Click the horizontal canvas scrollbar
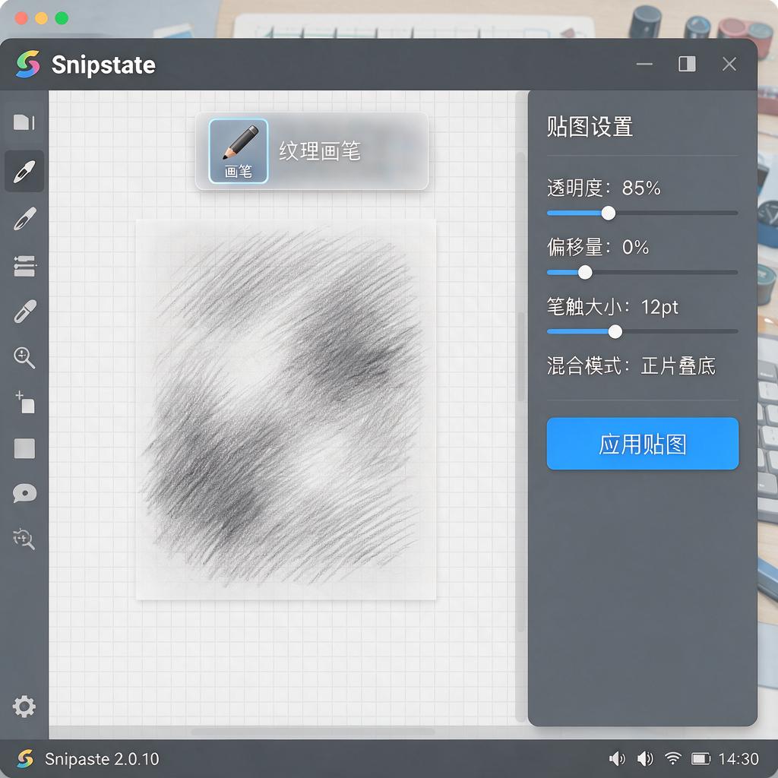 (312, 732)
